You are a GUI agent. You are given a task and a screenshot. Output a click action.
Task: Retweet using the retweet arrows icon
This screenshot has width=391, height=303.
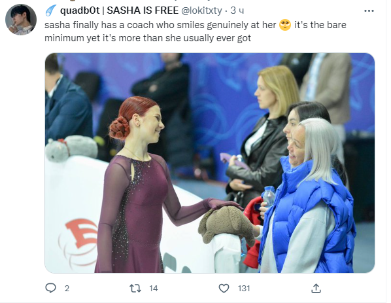135,288
